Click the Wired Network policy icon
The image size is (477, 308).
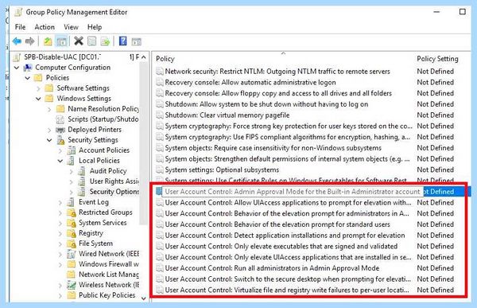72,254
